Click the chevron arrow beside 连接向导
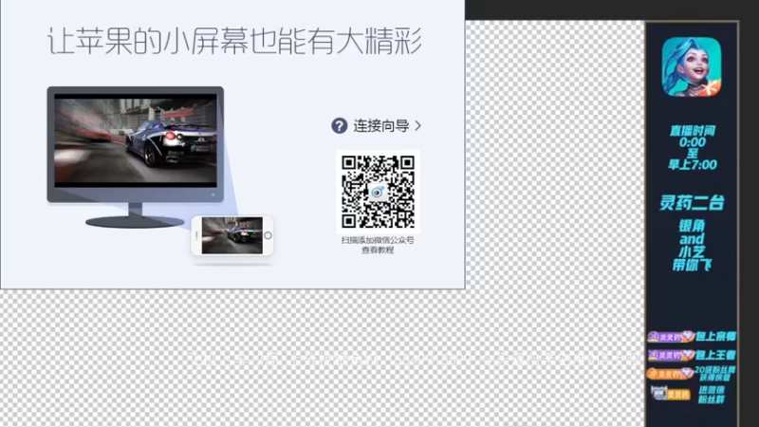 (x=417, y=126)
